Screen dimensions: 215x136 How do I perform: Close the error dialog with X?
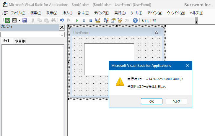pyautogui.click(x=188, y=65)
